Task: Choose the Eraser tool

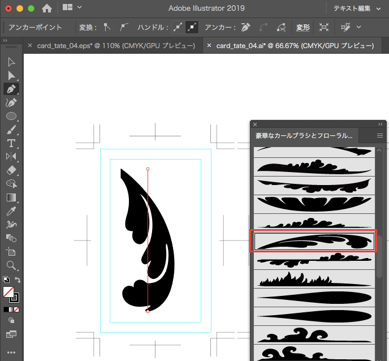Action: pyautogui.click(x=11, y=170)
